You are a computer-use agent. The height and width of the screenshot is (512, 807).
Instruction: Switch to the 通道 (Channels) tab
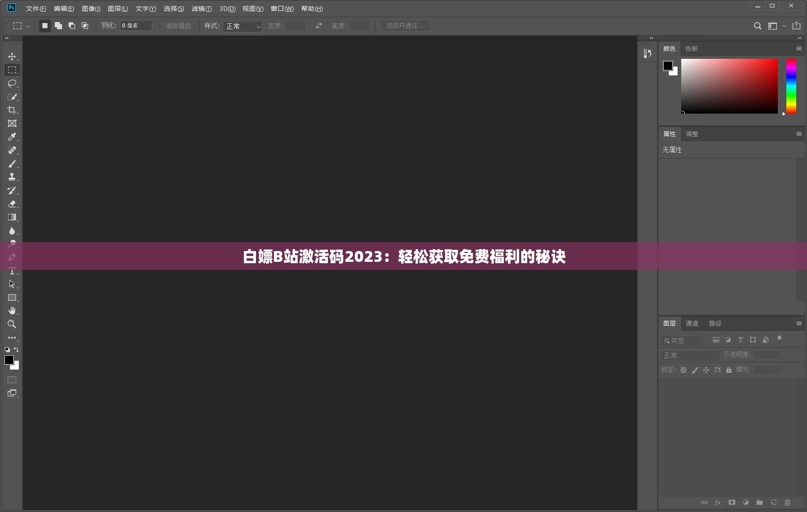[692, 323]
